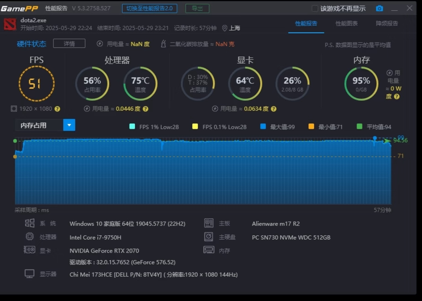Click the CO2 emission bottle icon
The image size is (422, 301).
click(x=163, y=44)
